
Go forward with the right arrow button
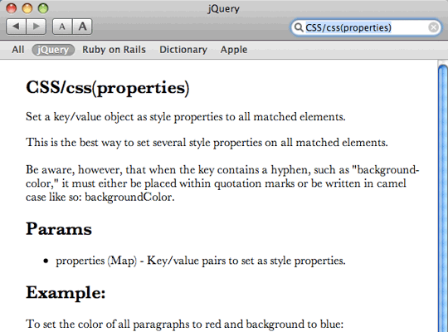pos(37,27)
